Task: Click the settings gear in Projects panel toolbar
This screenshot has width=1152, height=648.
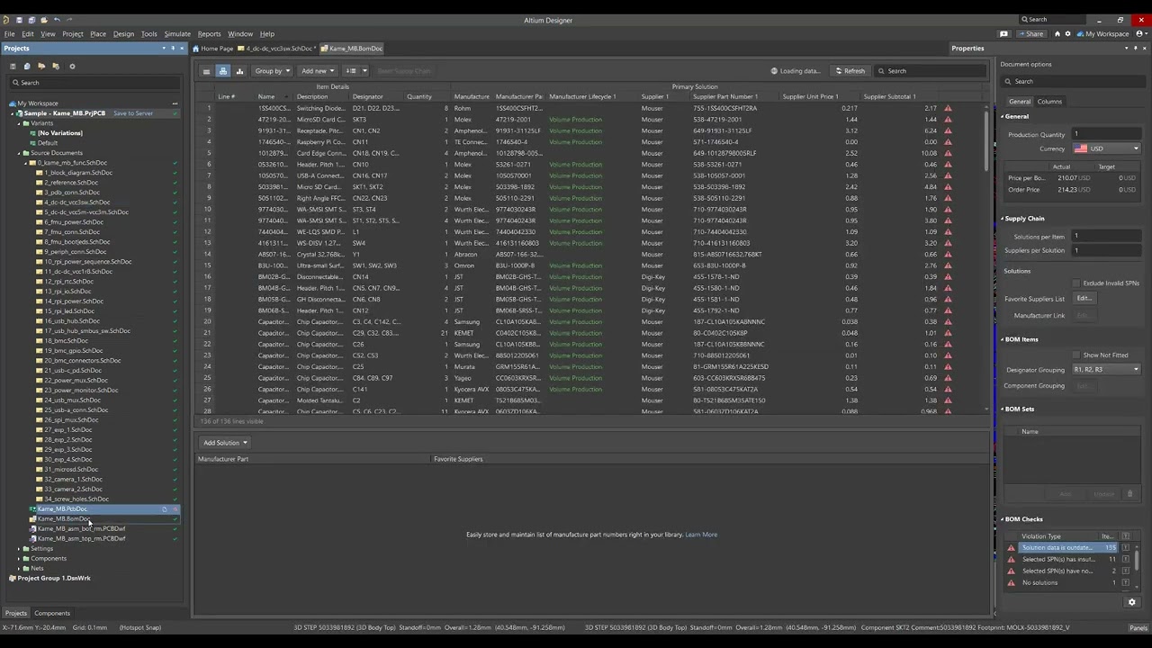Action: point(72,66)
